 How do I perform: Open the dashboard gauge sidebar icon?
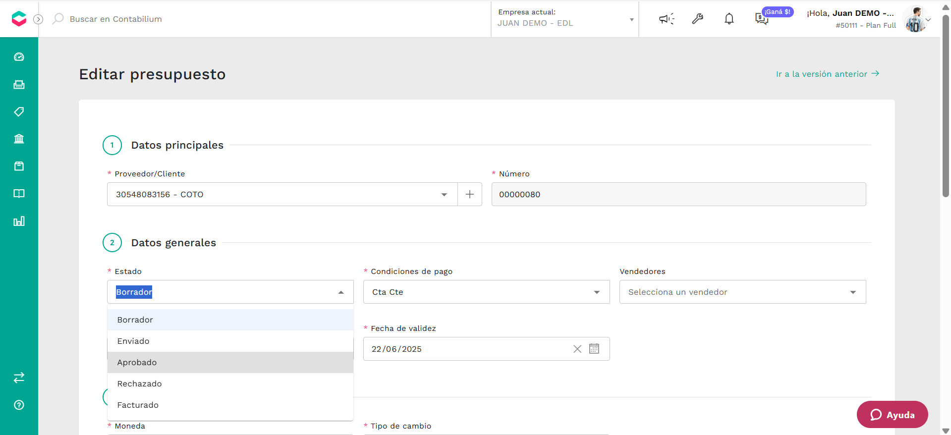point(19,57)
